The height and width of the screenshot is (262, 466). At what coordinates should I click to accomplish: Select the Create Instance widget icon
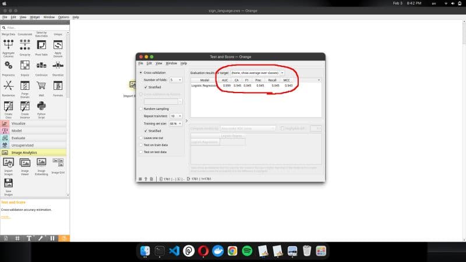[25, 106]
